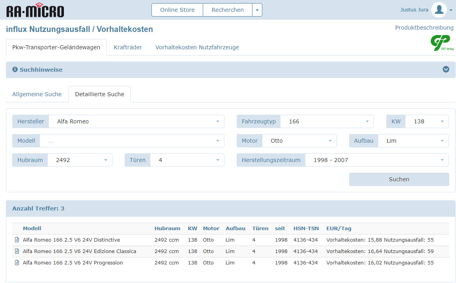Open the Produktbeschreibung link
Screen dimensions: 456x283
point(424,28)
